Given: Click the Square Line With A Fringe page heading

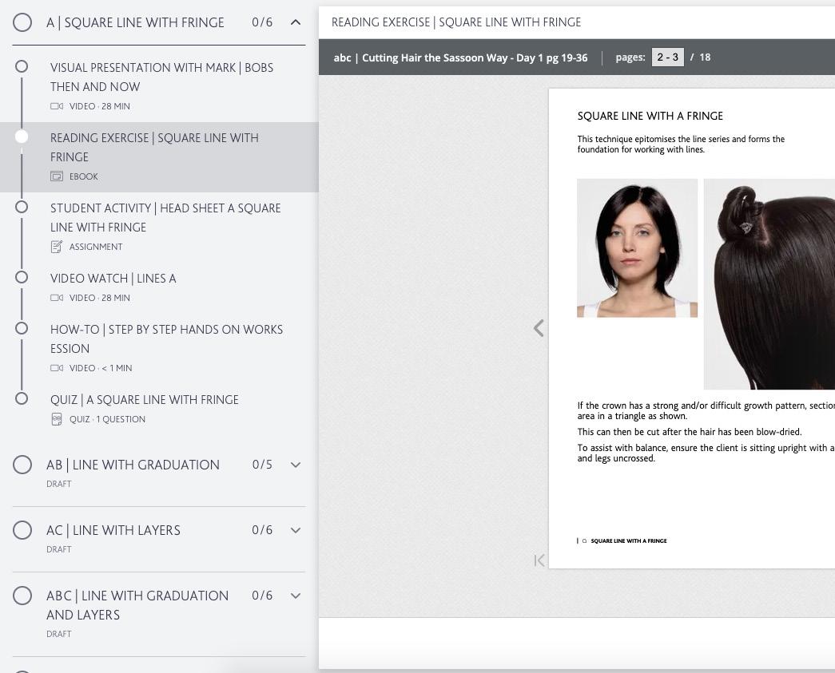Looking at the screenshot, I should (x=650, y=116).
